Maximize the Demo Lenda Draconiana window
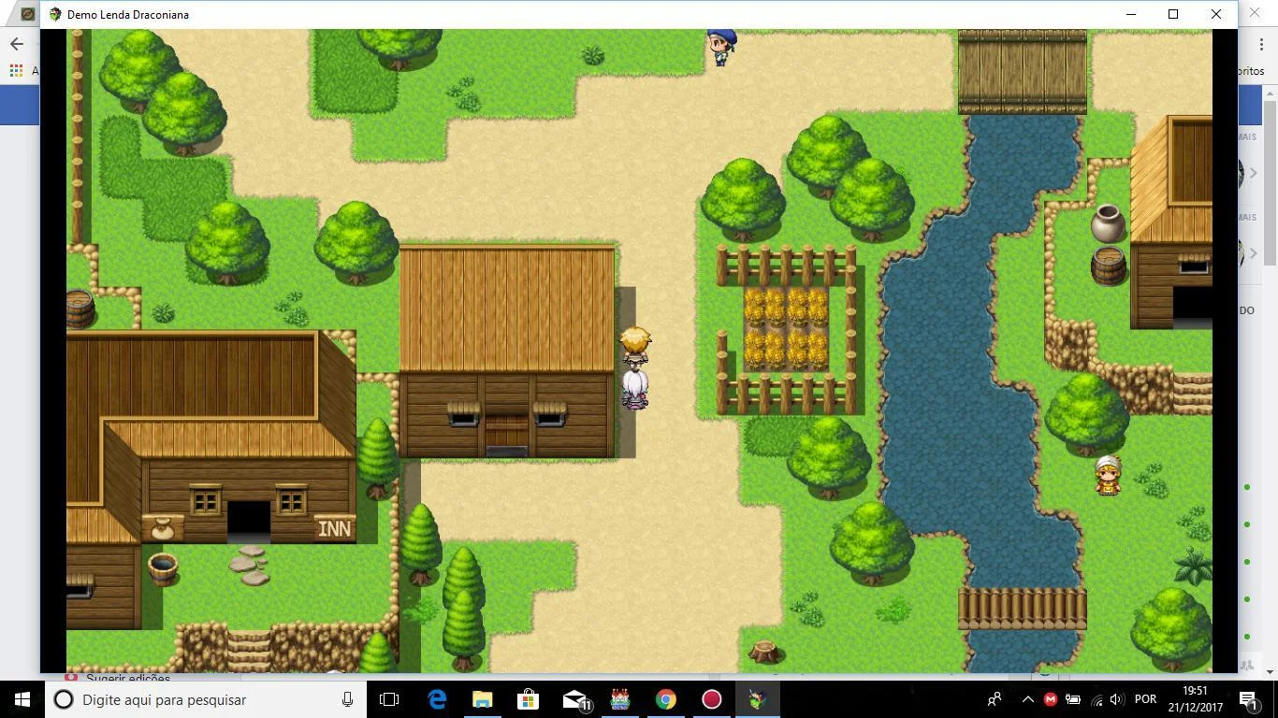 [x=1173, y=14]
